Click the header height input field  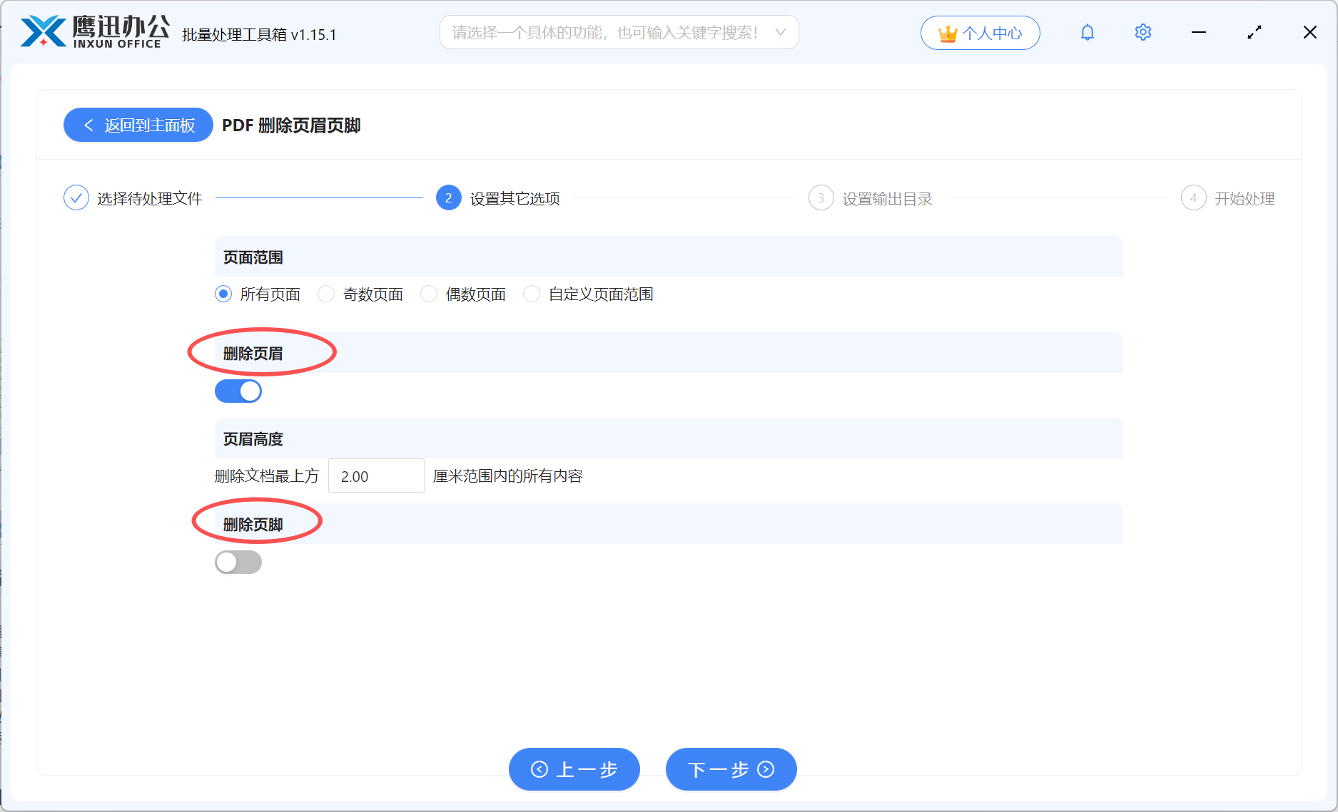[376, 476]
